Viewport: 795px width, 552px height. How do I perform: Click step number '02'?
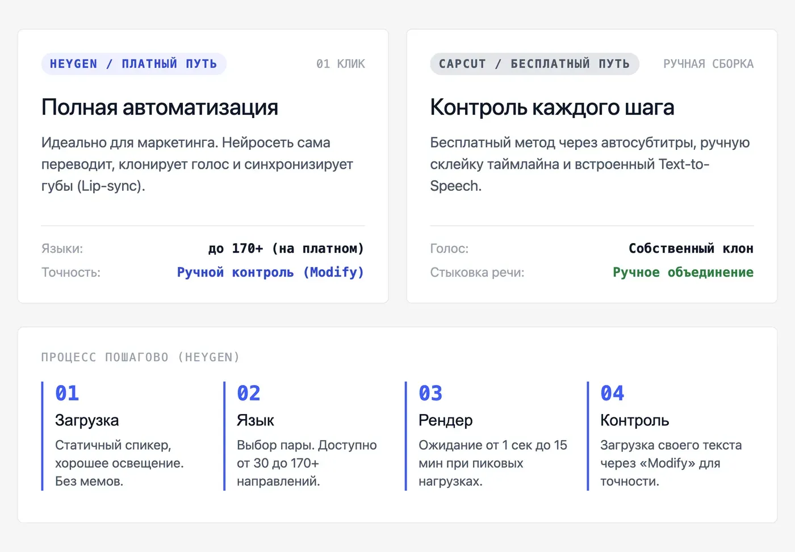249,393
